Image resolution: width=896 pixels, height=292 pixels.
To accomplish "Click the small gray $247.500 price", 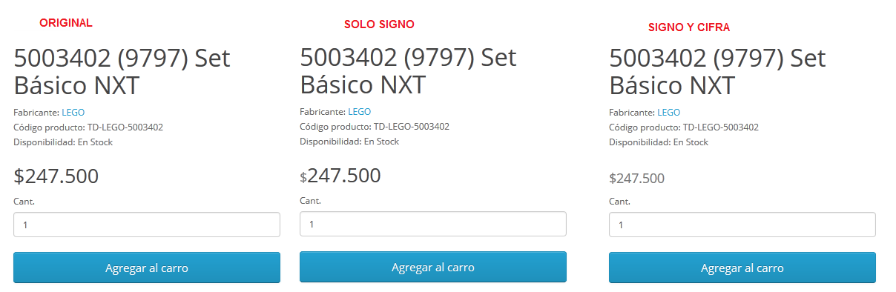I will click(636, 179).
